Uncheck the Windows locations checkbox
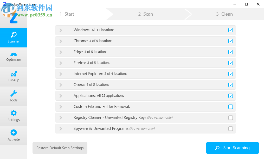 pyautogui.click(x=230, y=30)
